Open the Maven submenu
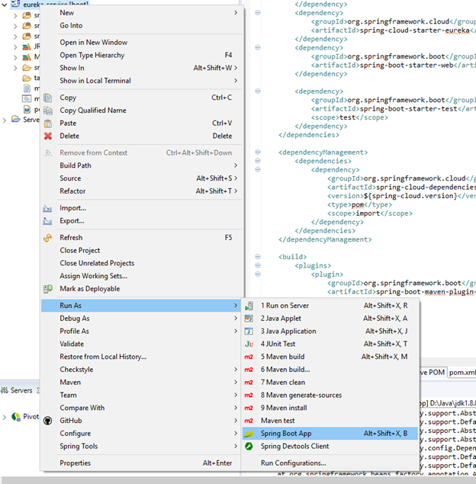 click(x=142, y=383)
